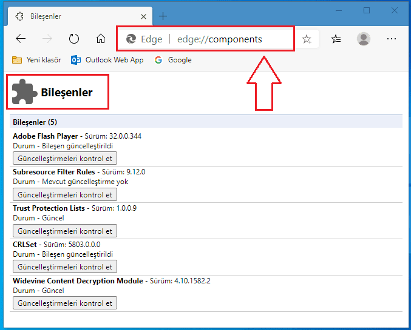Minimize the Edge window
This screenshot has height=330, width=411.
pyautogui.click(x=339, y=11)
